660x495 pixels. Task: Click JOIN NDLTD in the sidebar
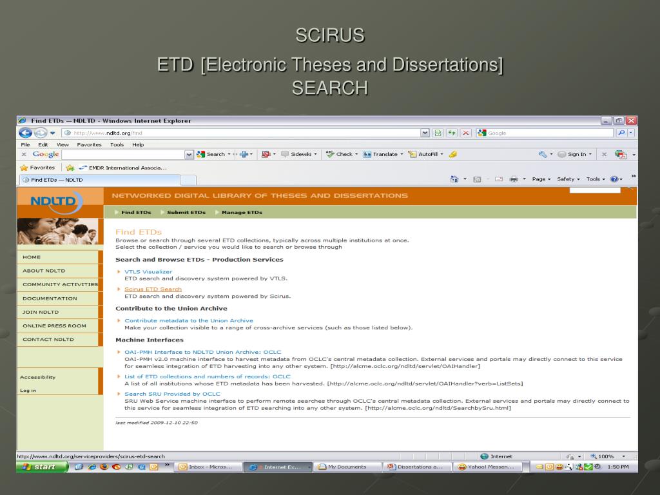(x=57, y=313)
